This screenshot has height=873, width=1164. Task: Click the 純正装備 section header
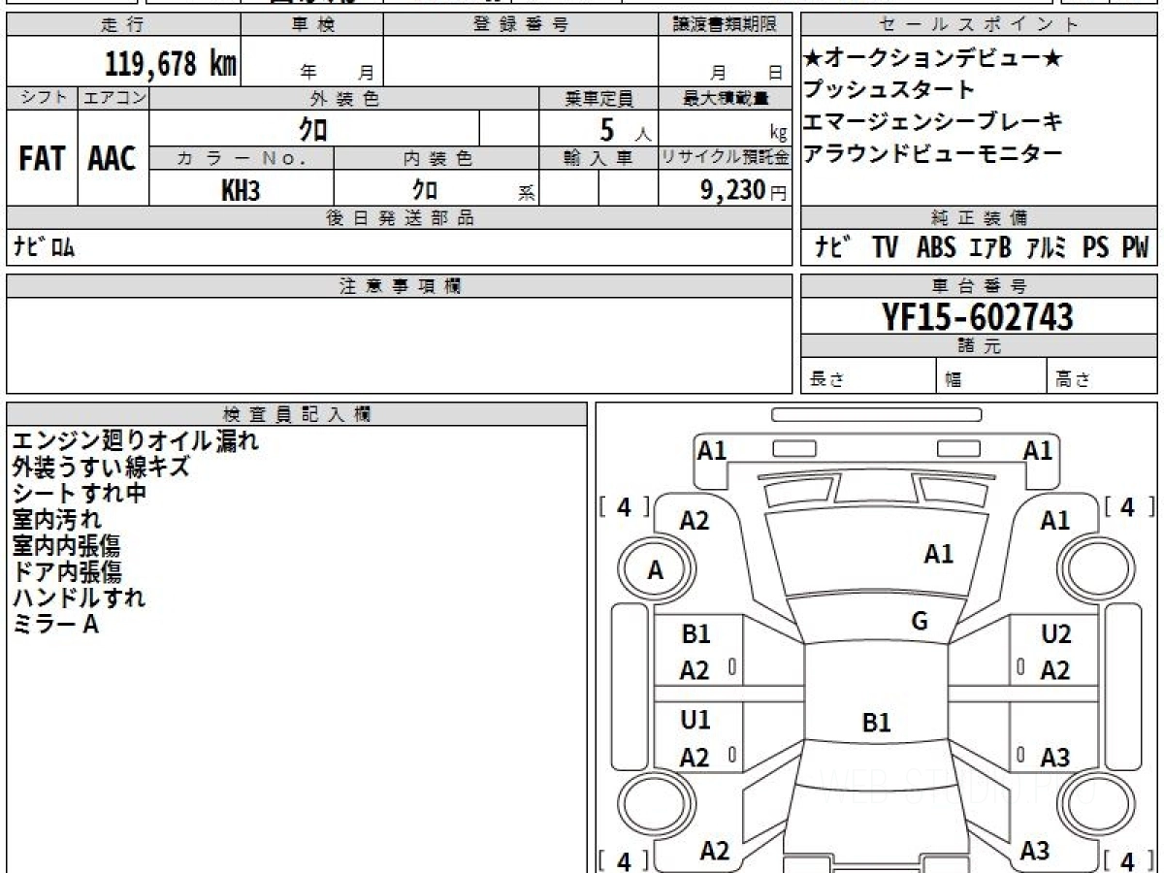click(x=979, y=218)
